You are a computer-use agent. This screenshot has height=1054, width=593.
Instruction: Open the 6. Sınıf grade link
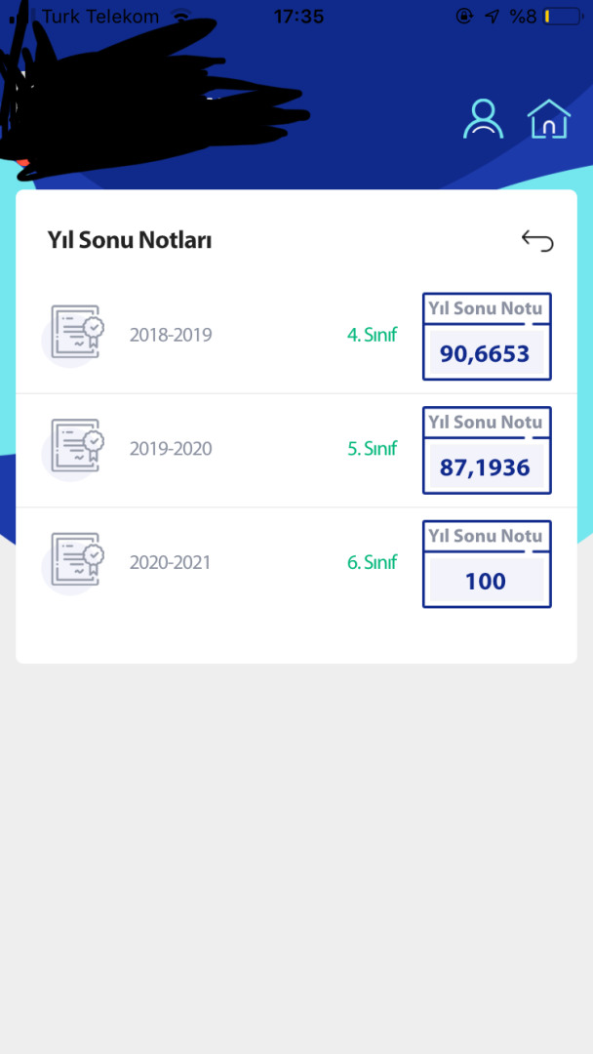(372, 563)
